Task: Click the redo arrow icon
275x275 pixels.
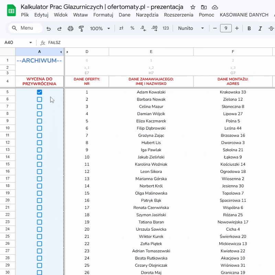Action: pyautogui.click(x=59, y=29)
